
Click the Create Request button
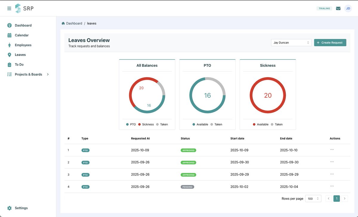(330, 43)
